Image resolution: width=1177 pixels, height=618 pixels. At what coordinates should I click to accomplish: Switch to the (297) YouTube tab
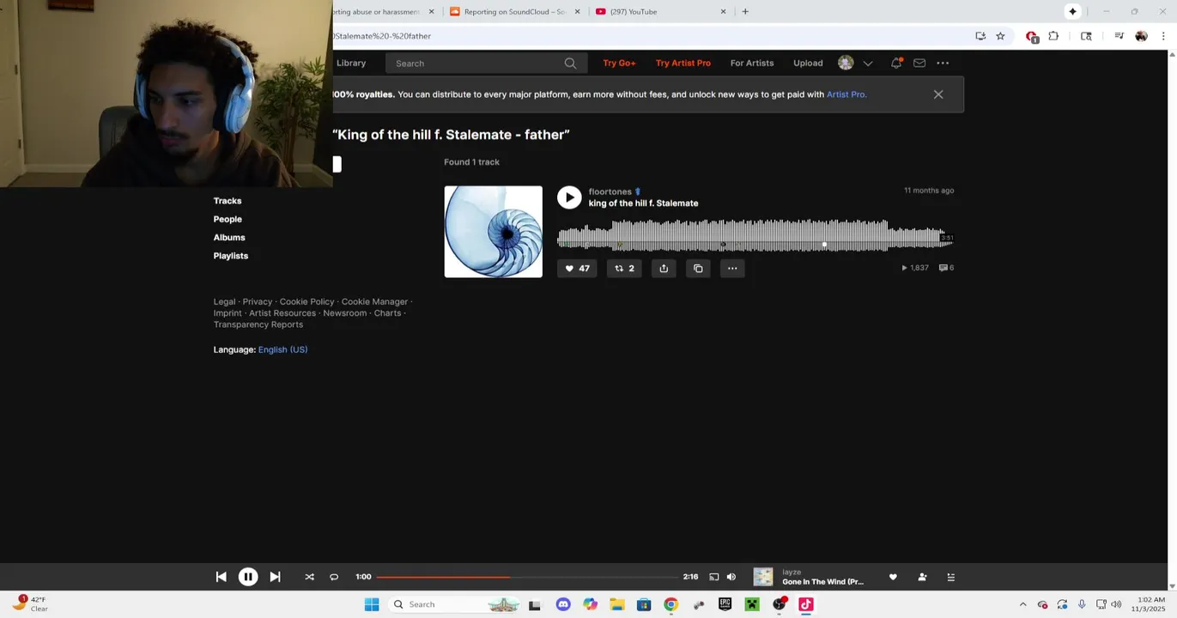click(x=659, y=12)
